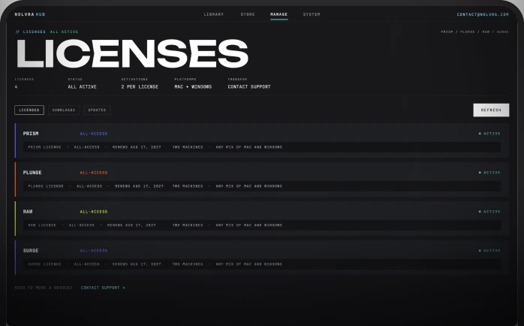The width and height of the screenshot is (524, 326).
Task: Click the ACTIVE status dot for PRISM
Action: click(480, 134)
